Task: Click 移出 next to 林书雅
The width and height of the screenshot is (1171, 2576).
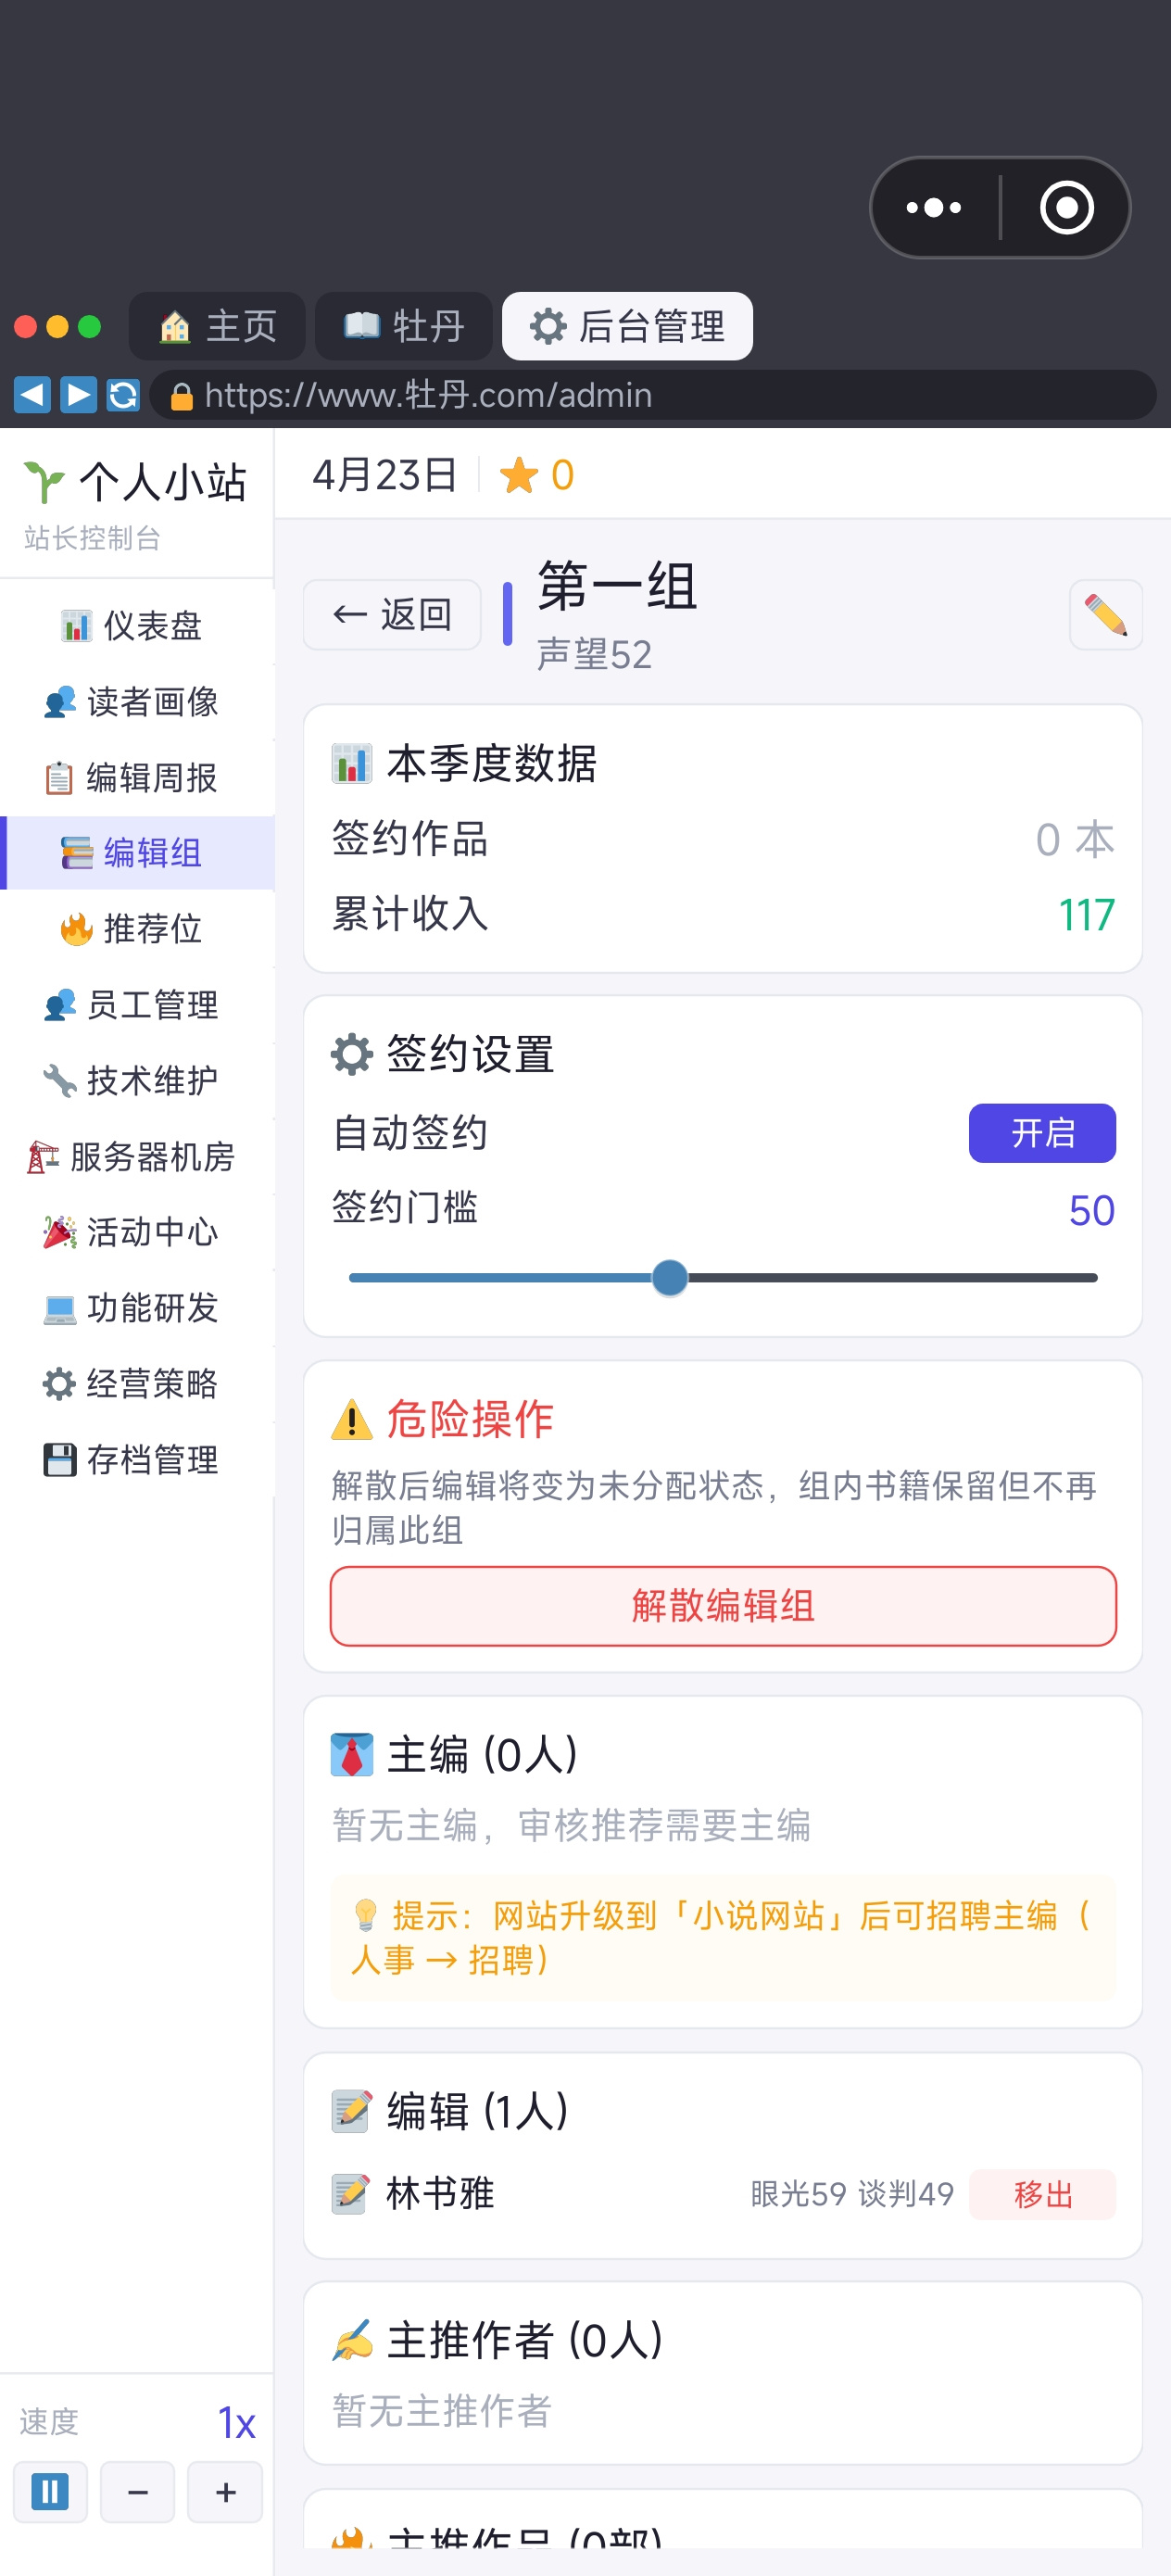Action: (x=1042, y=2194)
